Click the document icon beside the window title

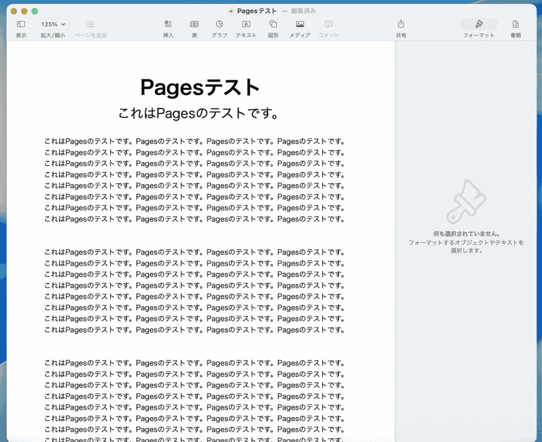point(231,11)
